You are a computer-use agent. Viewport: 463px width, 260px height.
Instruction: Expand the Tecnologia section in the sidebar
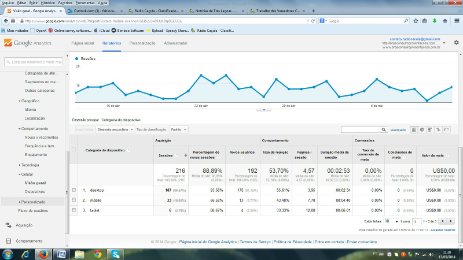click(35, 165)
